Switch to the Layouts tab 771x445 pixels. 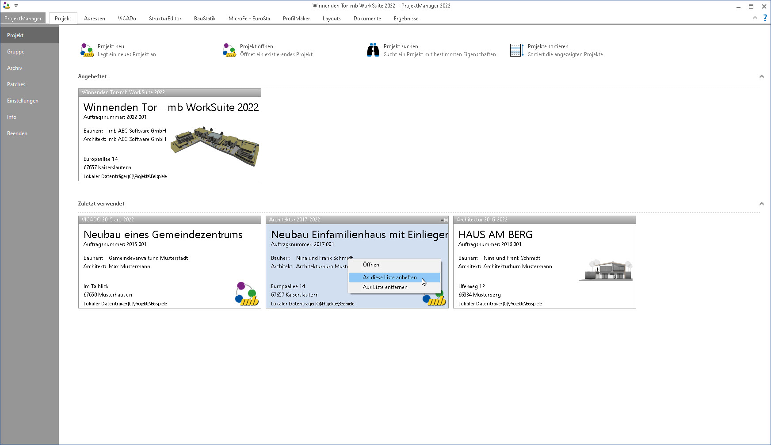tap(332, 19)
